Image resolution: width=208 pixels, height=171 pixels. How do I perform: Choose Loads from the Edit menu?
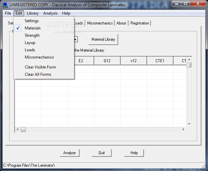click(x=44, y=50)
